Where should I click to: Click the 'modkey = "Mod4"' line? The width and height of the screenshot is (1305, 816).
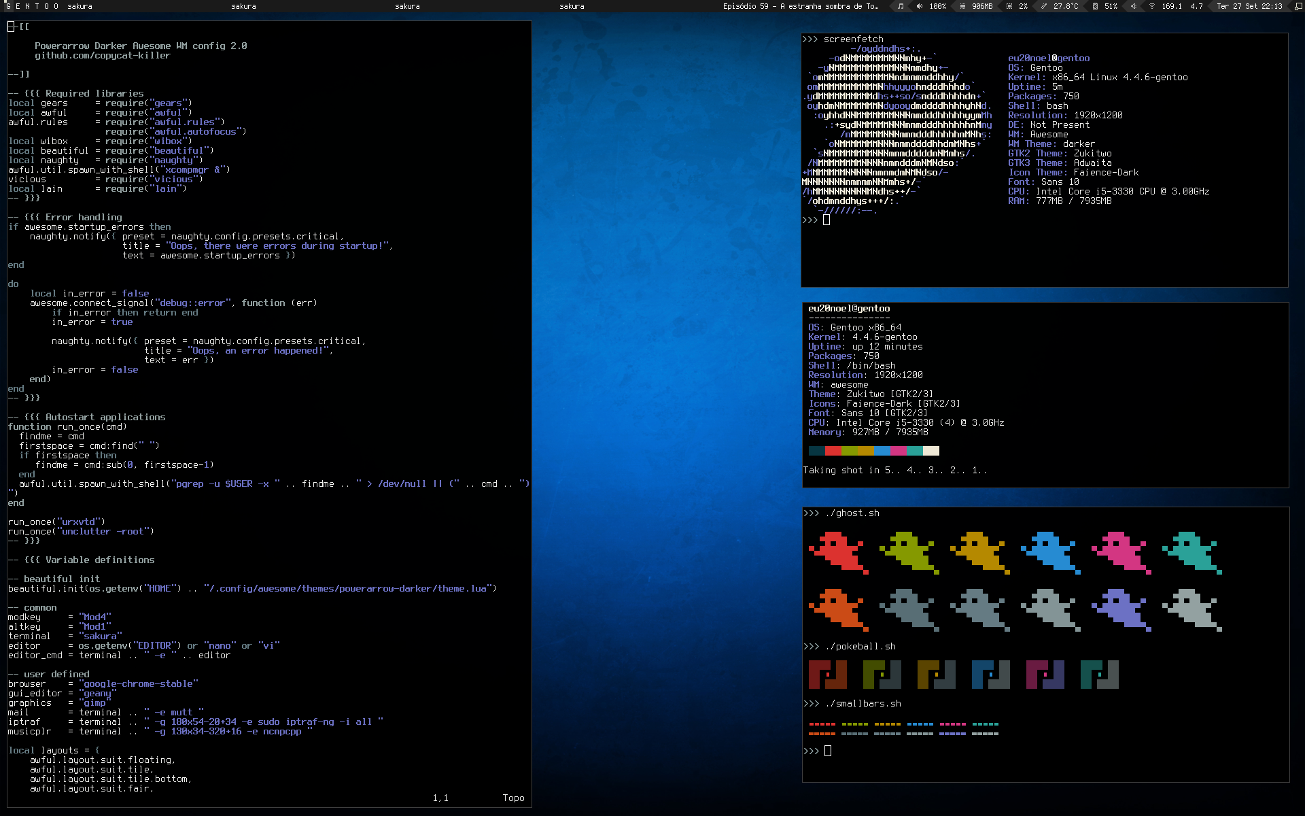59,617
